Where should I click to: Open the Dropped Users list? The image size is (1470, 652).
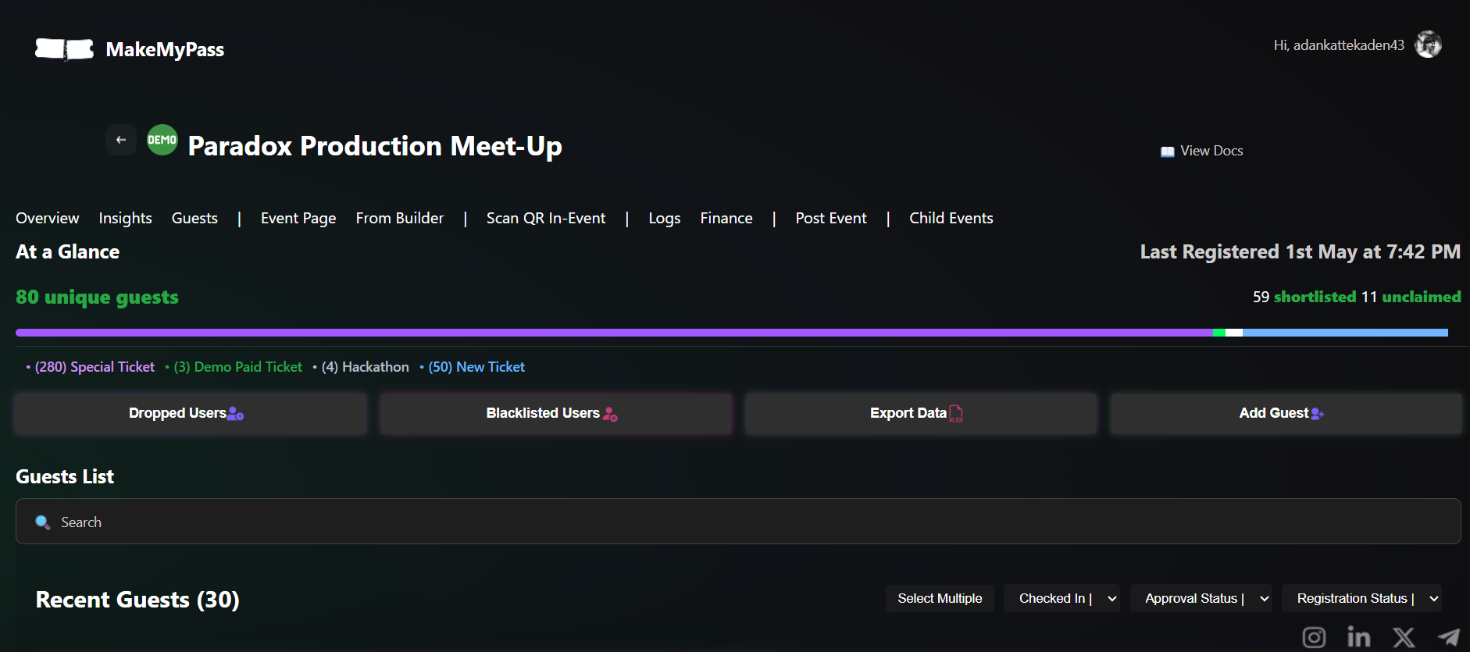click(191, 413)
